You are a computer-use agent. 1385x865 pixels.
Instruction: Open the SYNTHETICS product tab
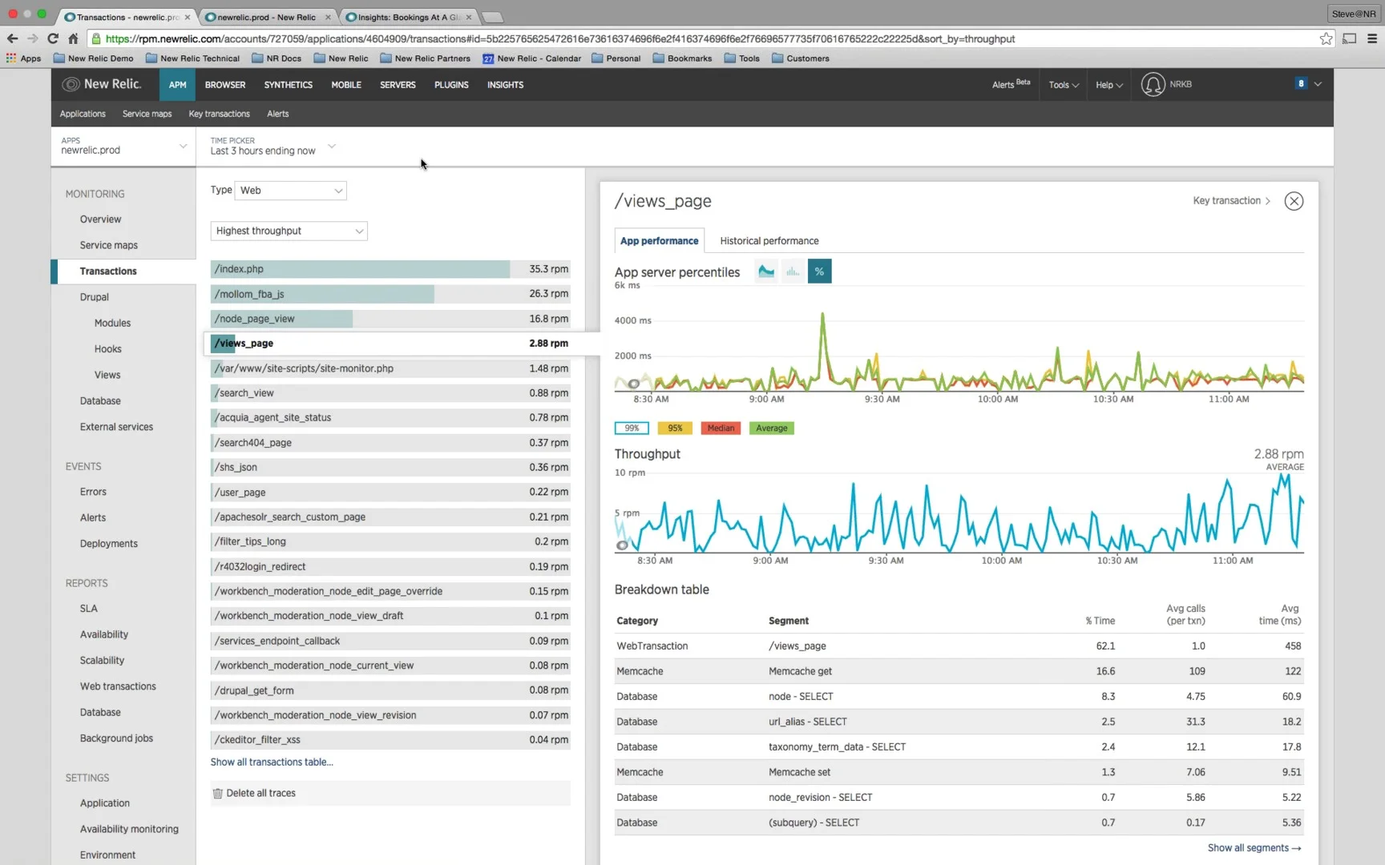click(x=289, y=85)
